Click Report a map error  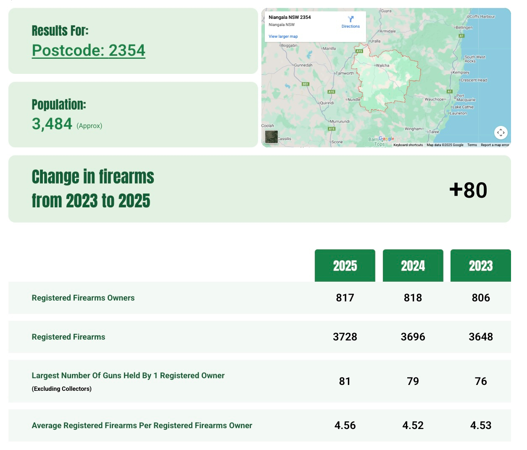click(495, 145)
